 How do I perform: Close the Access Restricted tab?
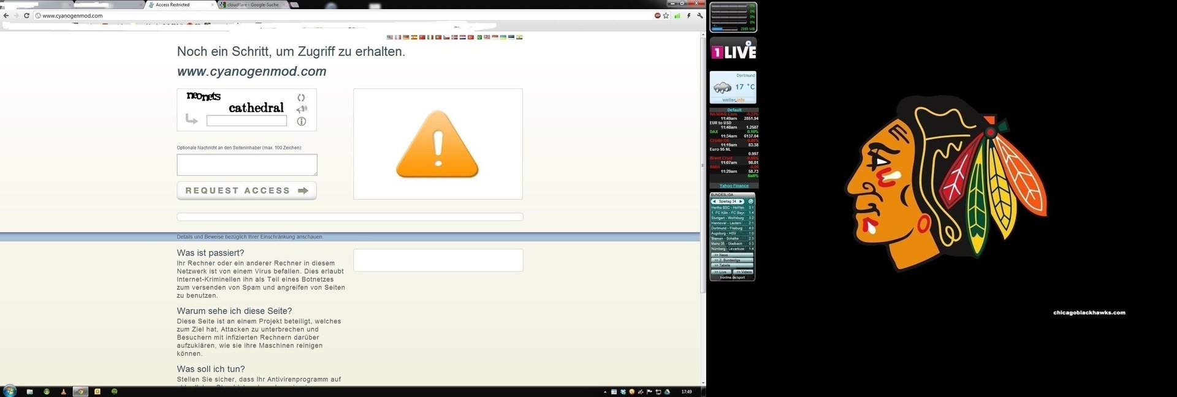point(213,5)
